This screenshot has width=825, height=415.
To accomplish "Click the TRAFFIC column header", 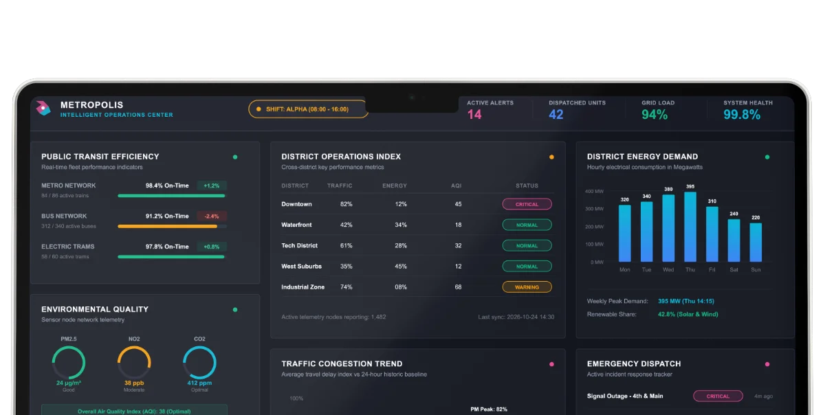I will coord(340,186).
